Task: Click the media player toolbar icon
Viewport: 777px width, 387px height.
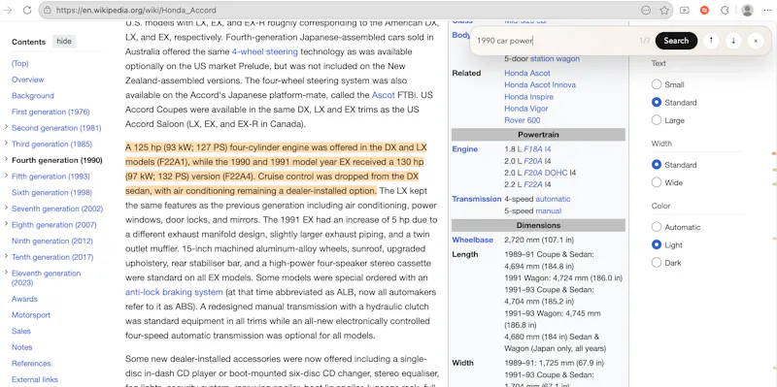Action: 685,10
